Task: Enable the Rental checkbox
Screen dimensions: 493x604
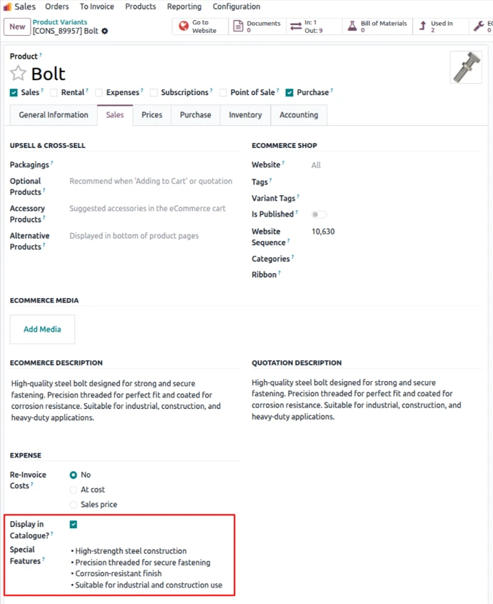Action: coord(54,92)
